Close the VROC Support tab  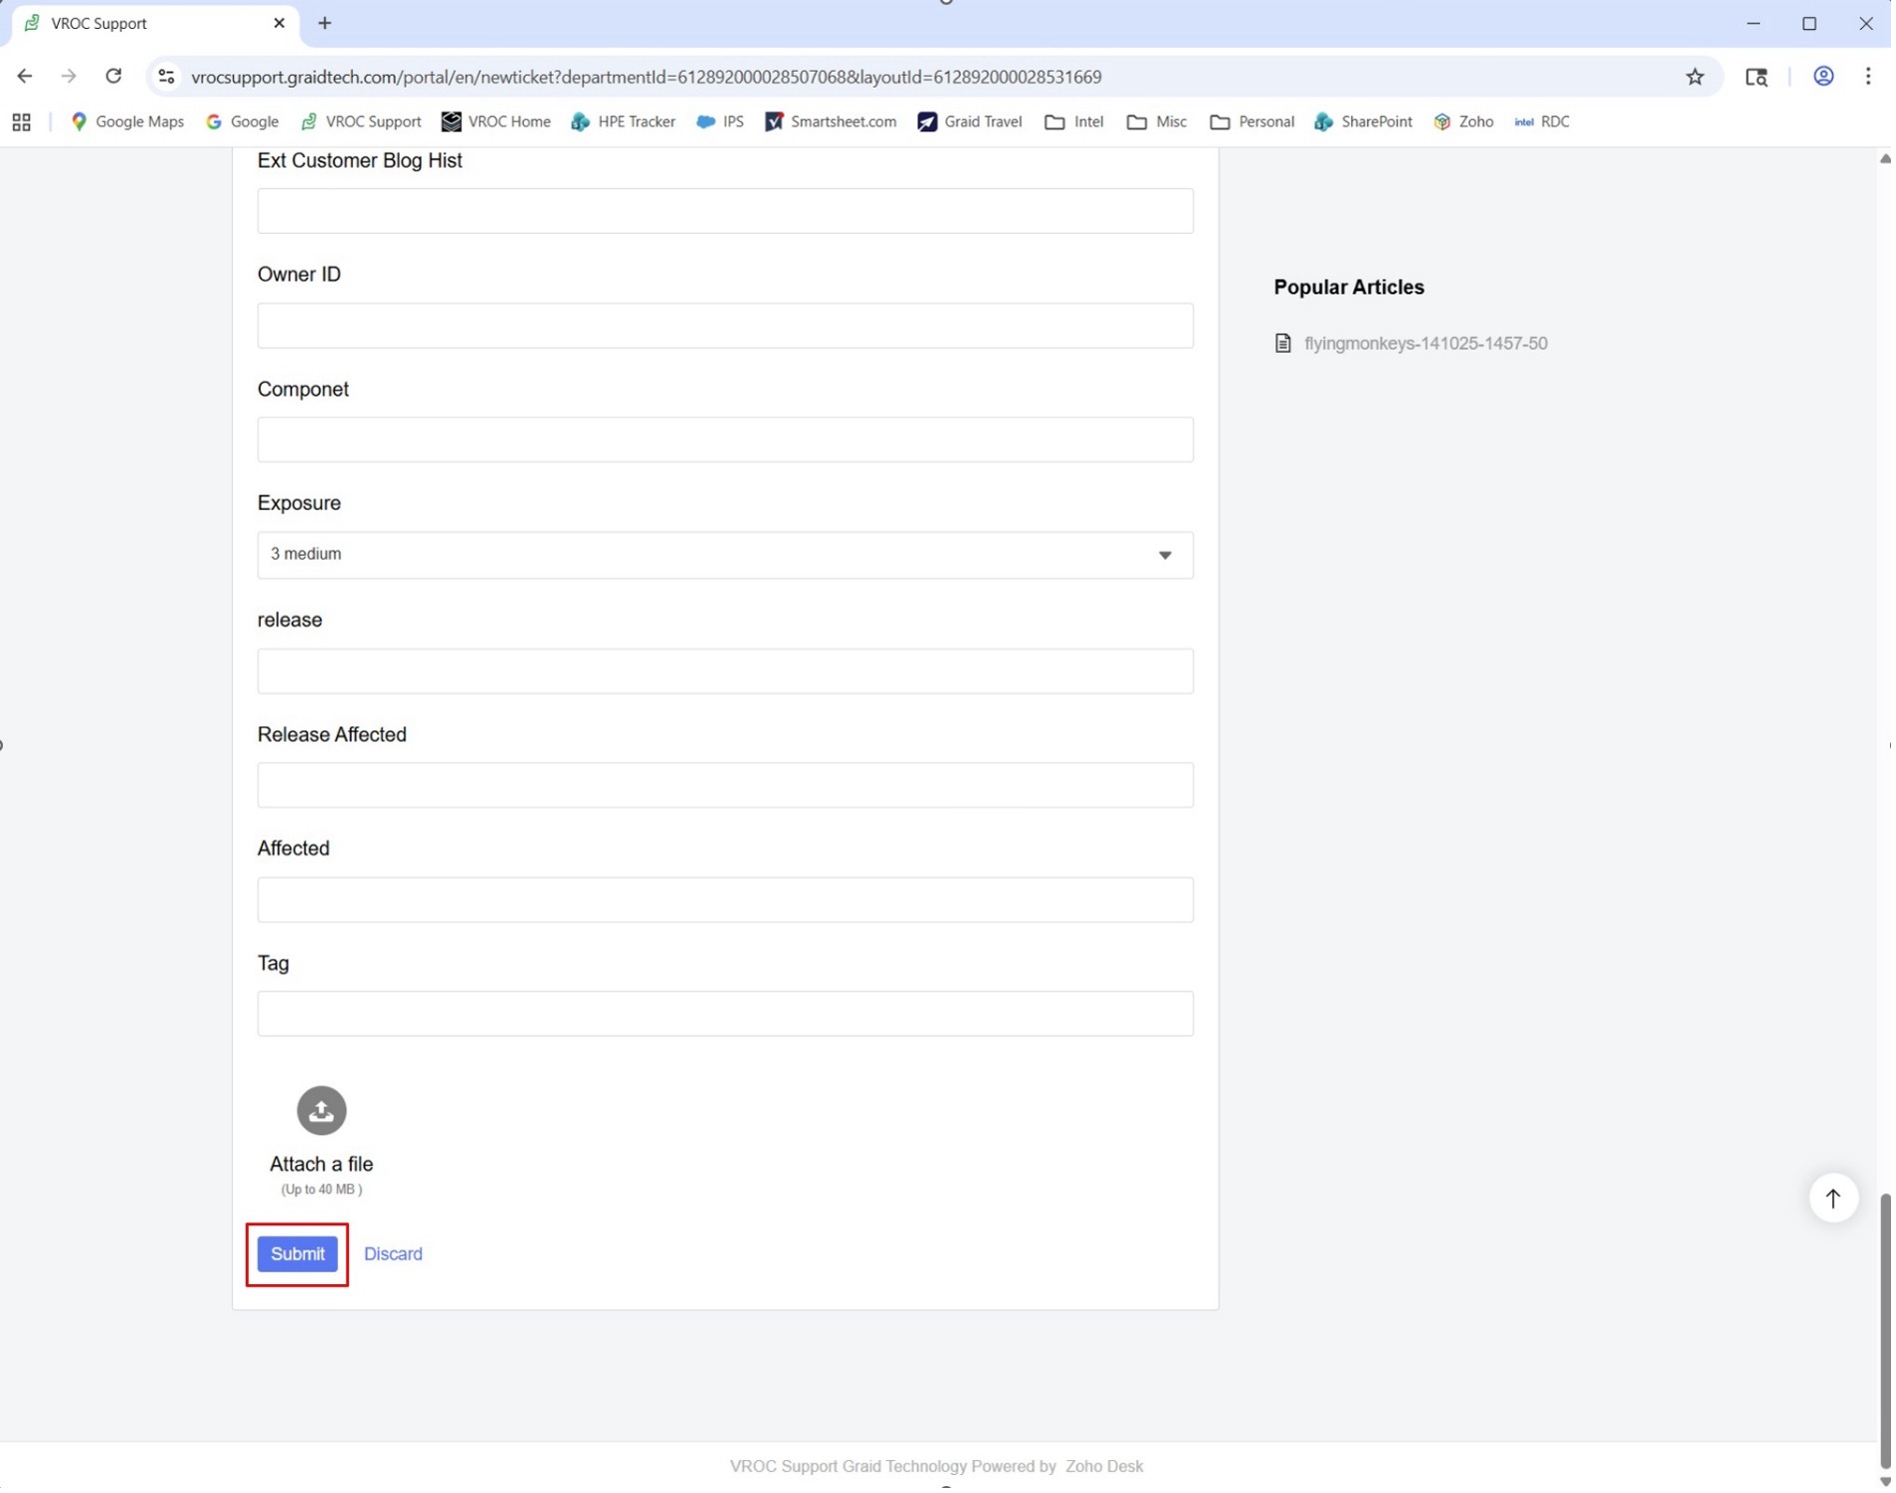pos(280,23)
